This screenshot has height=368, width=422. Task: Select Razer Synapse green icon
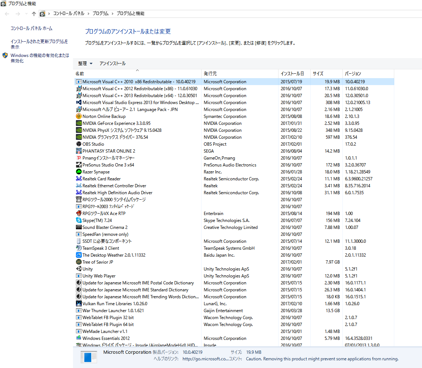click(x=78, y=172)
